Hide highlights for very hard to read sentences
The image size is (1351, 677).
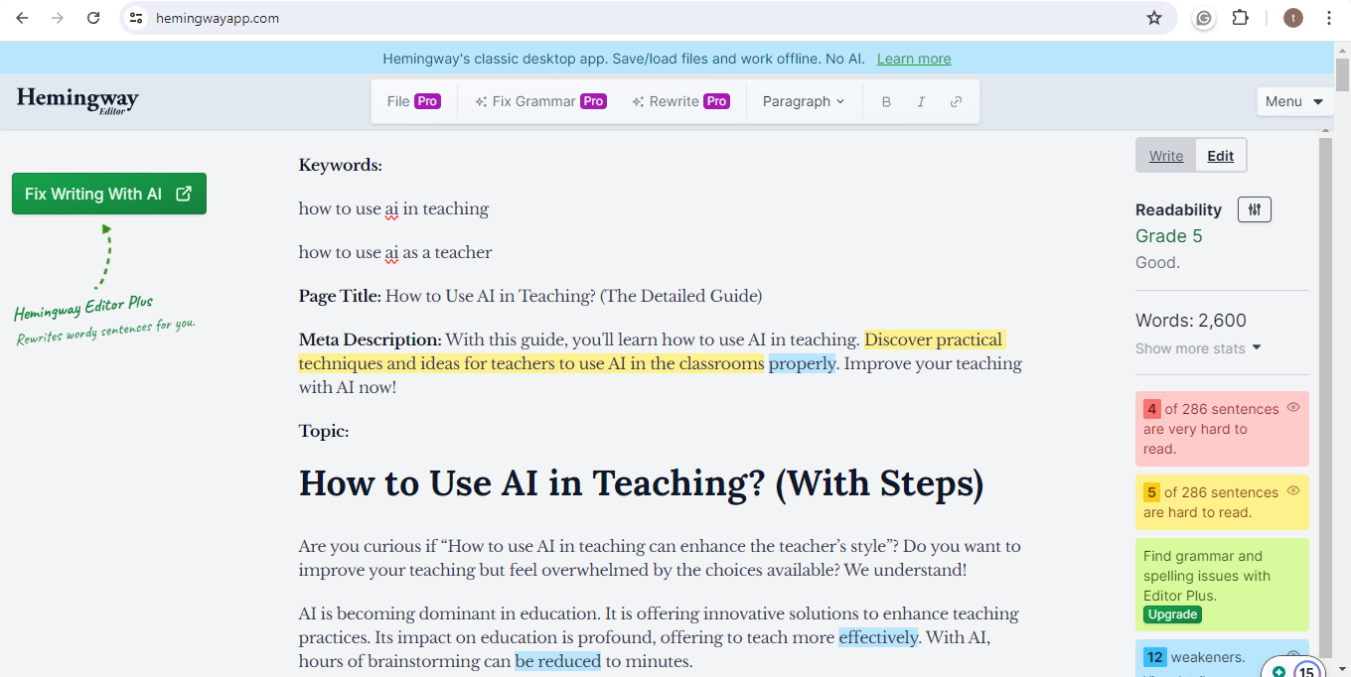[1293, 407]
